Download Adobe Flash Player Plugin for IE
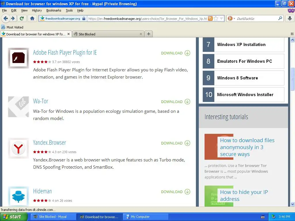This screenshot has width=295, height=221. [x=175, y=53]
